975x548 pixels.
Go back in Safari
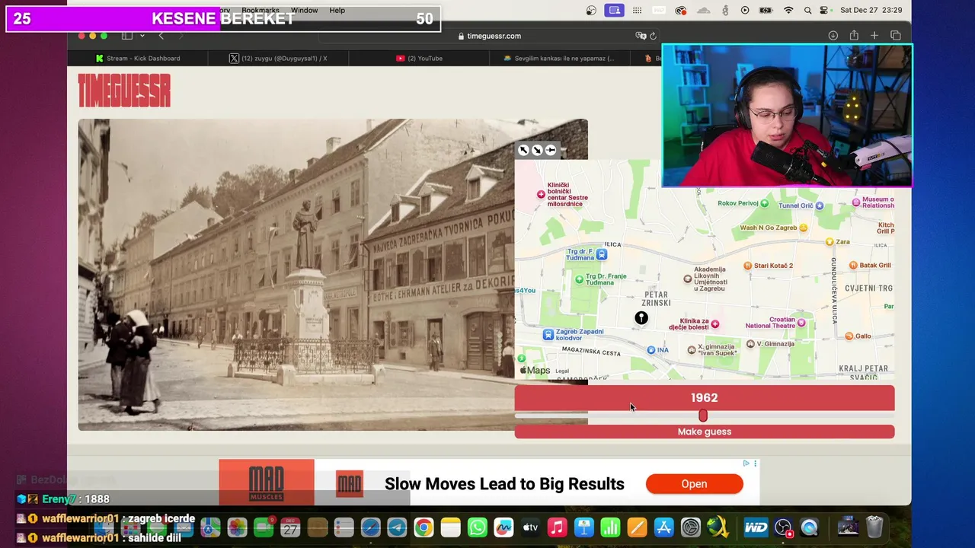pyautogui.click(x=161, y=36)
